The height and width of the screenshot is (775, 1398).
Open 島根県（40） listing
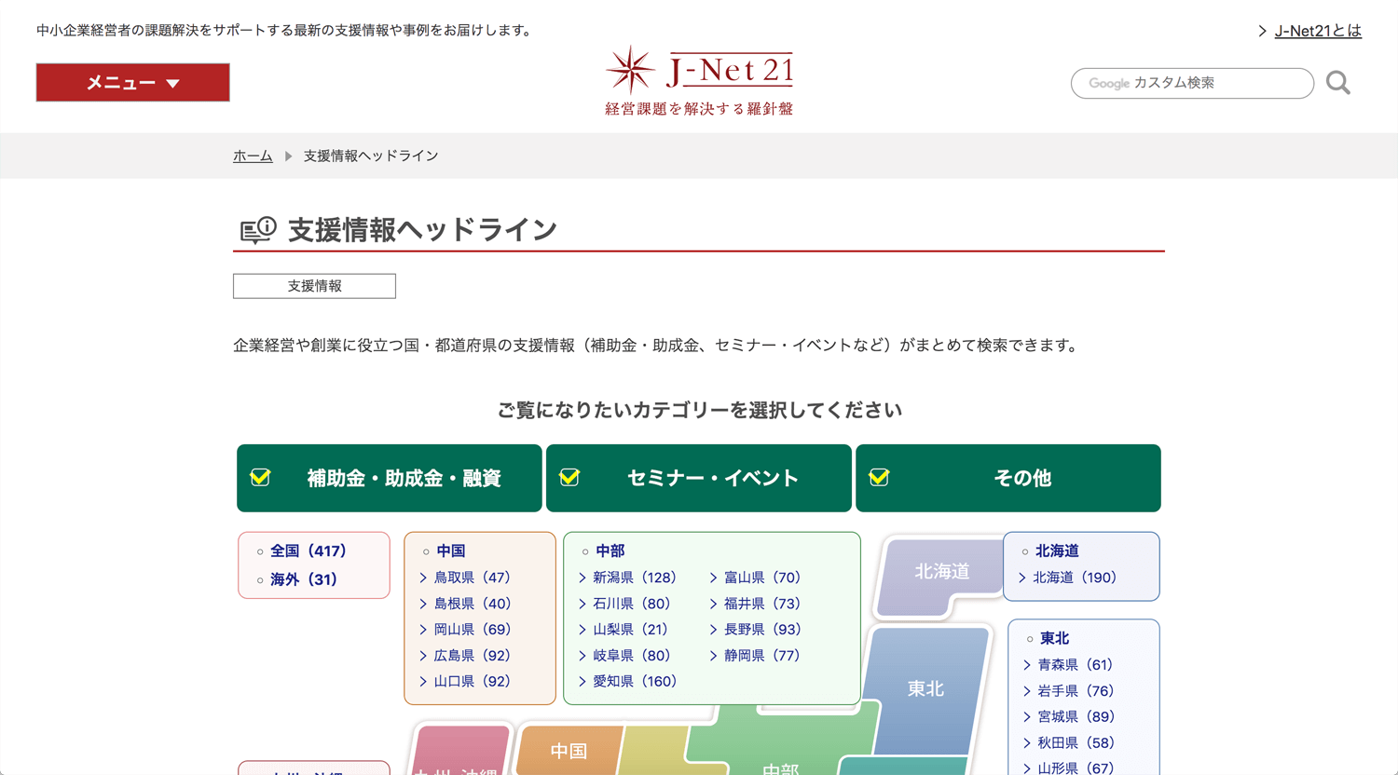472,604
